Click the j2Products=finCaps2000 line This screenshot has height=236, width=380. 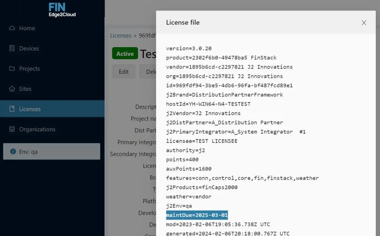coord(201,187)
